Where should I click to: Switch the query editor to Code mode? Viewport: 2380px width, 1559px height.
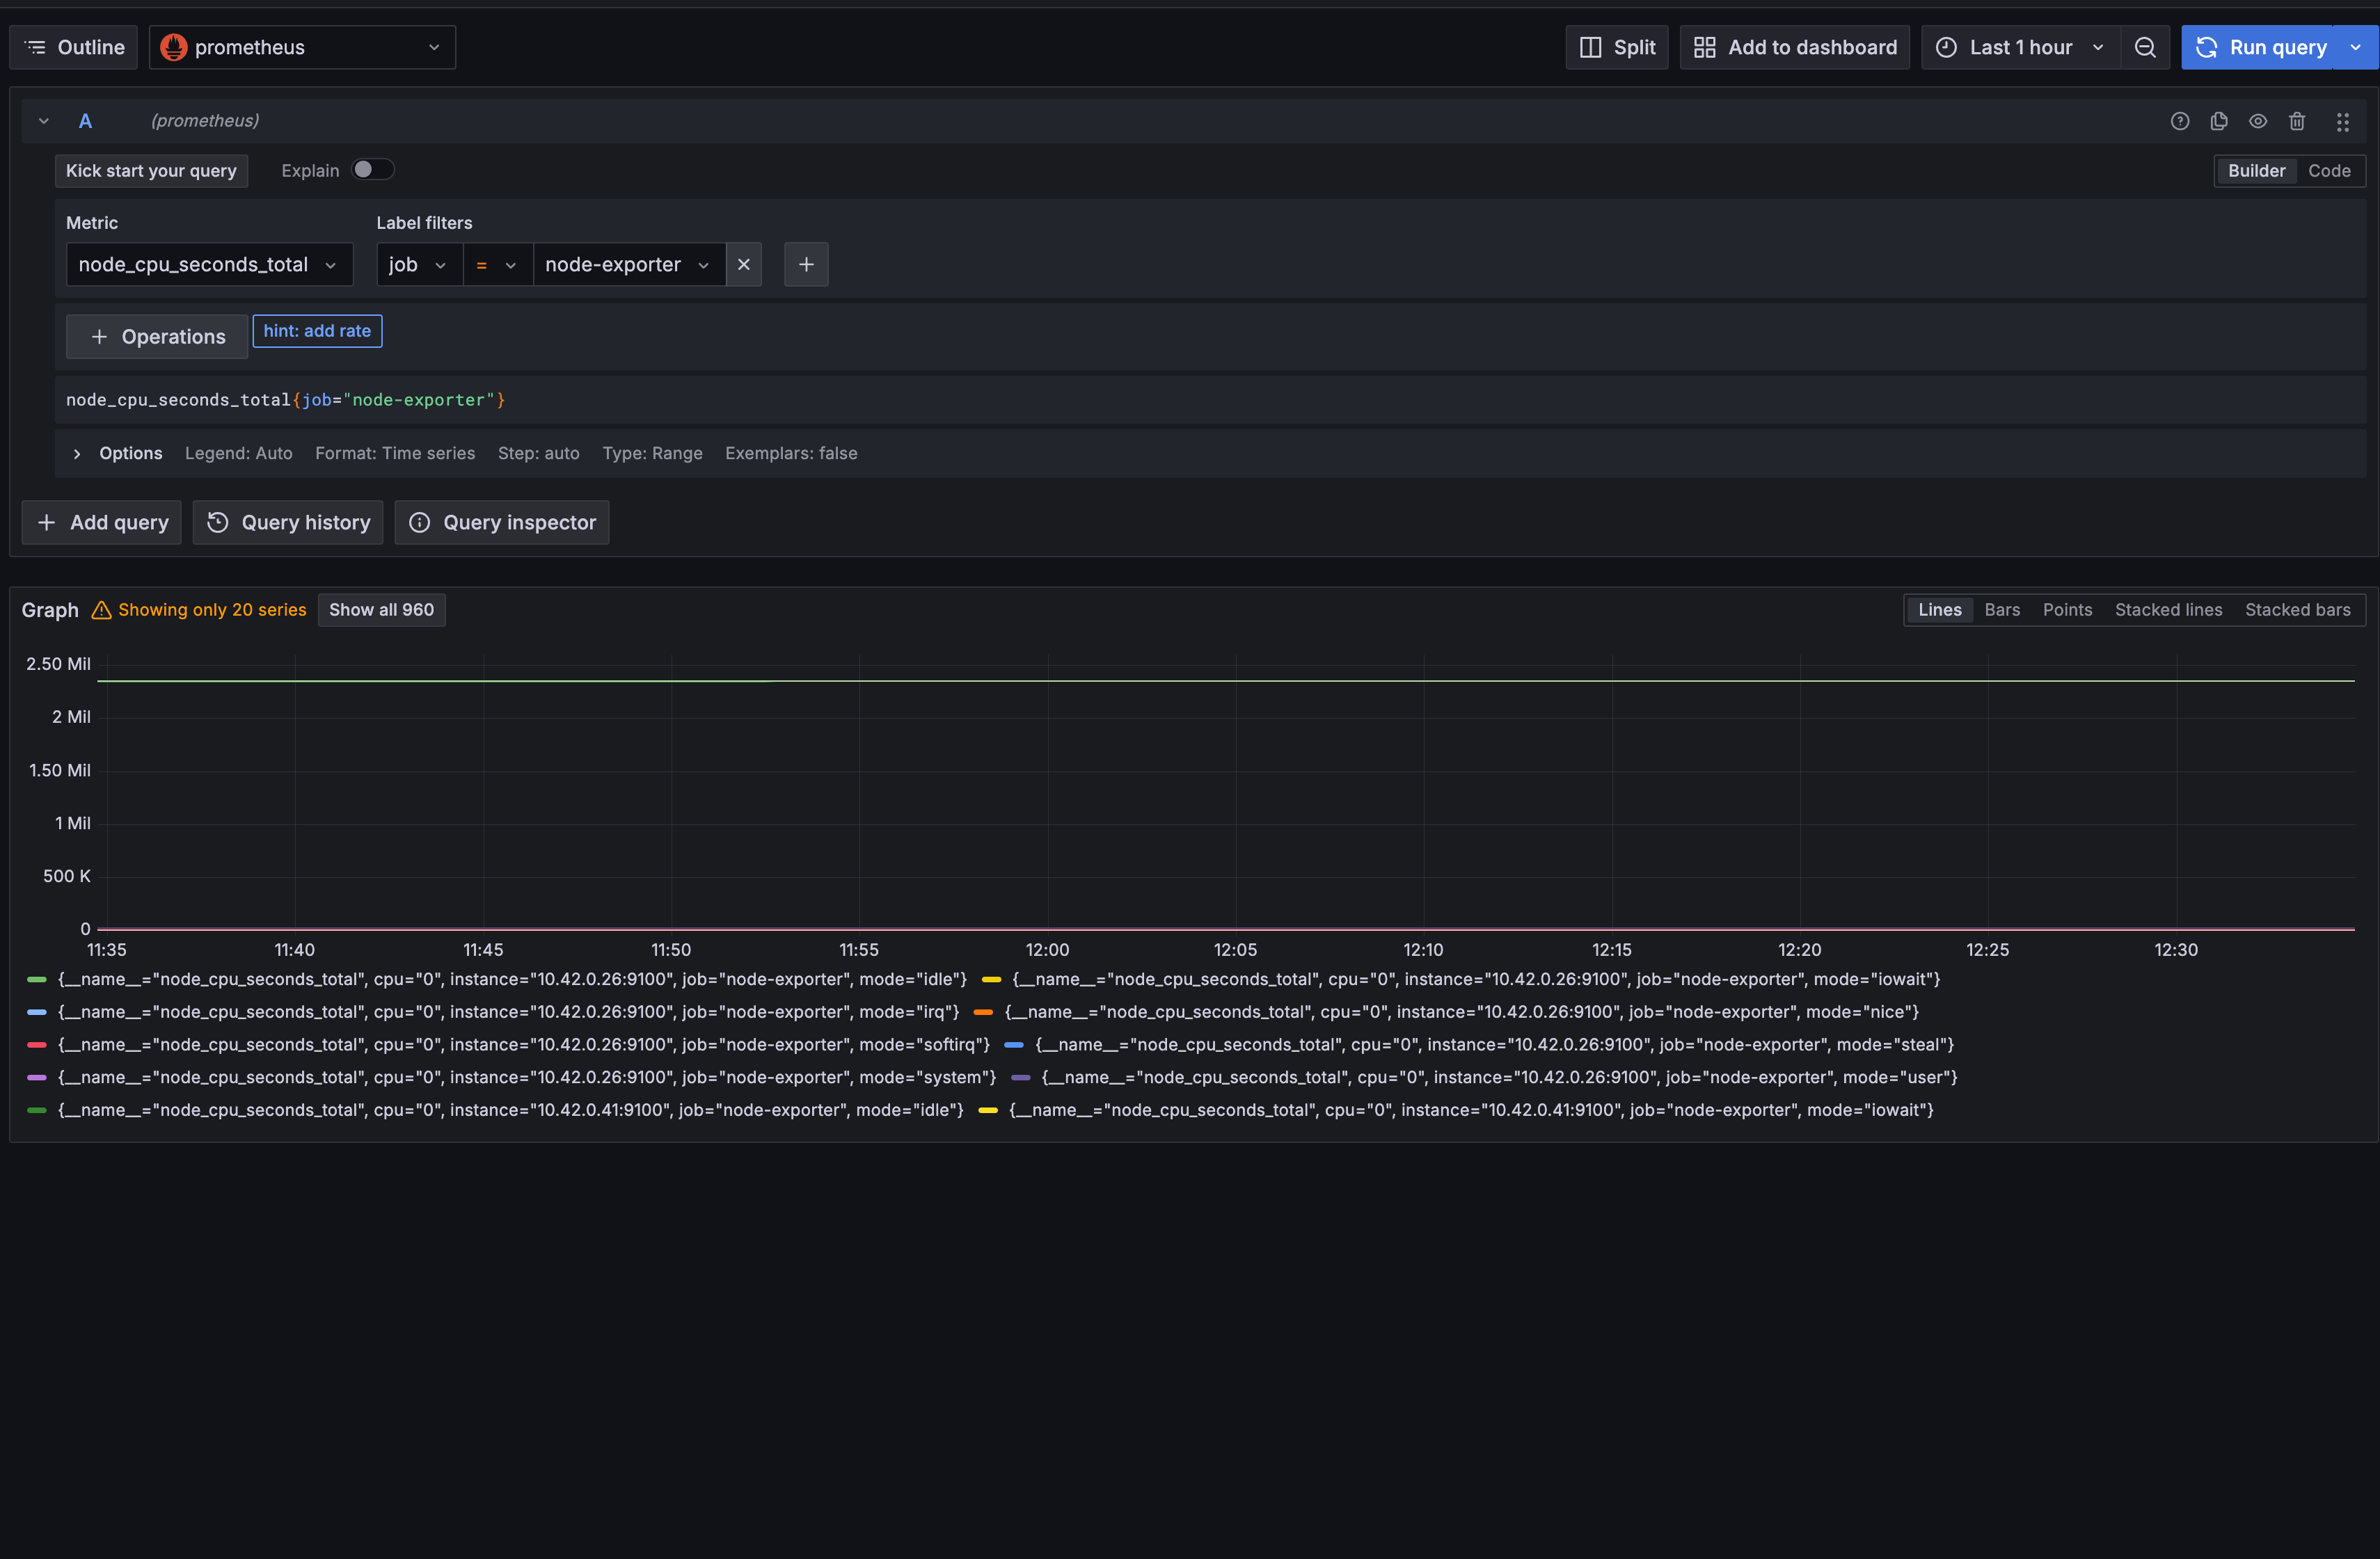[2329, 171]
